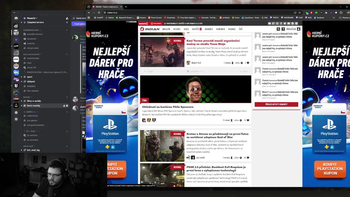
Task: Open Indian's Discord social icon
Action: tap(289, 24)
